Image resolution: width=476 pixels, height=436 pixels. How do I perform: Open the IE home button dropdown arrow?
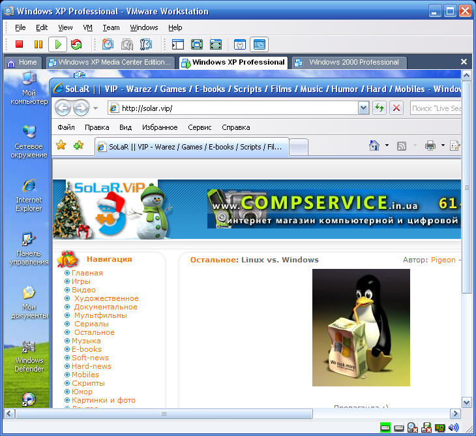[387, 146]
